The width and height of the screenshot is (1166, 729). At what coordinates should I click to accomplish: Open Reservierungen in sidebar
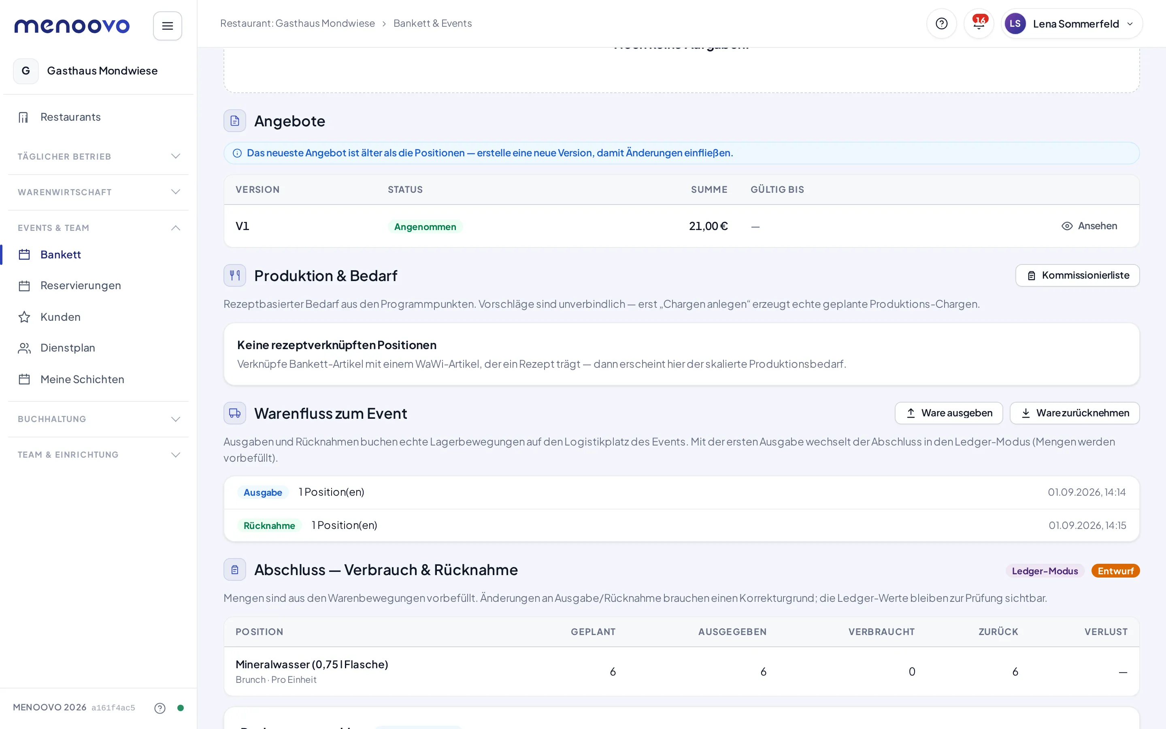(x=98, y=286)
